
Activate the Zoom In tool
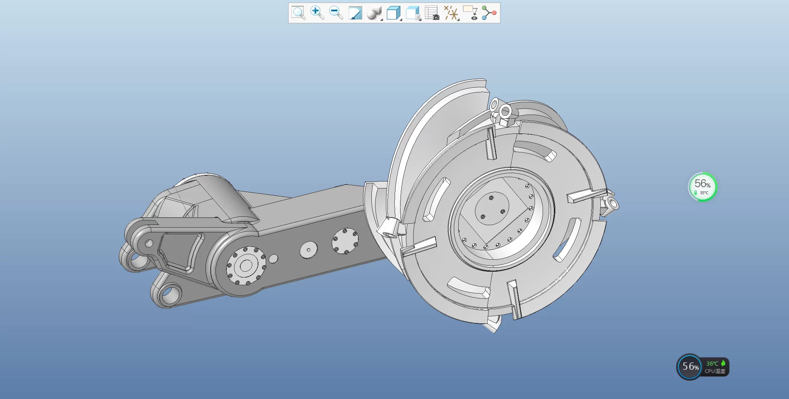317,13
